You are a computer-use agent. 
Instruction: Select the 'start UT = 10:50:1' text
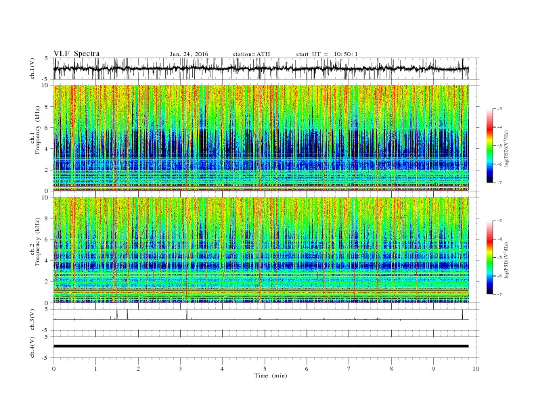click(327, 54)
